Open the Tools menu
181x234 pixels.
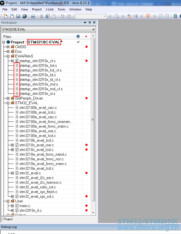pos(61,9)
